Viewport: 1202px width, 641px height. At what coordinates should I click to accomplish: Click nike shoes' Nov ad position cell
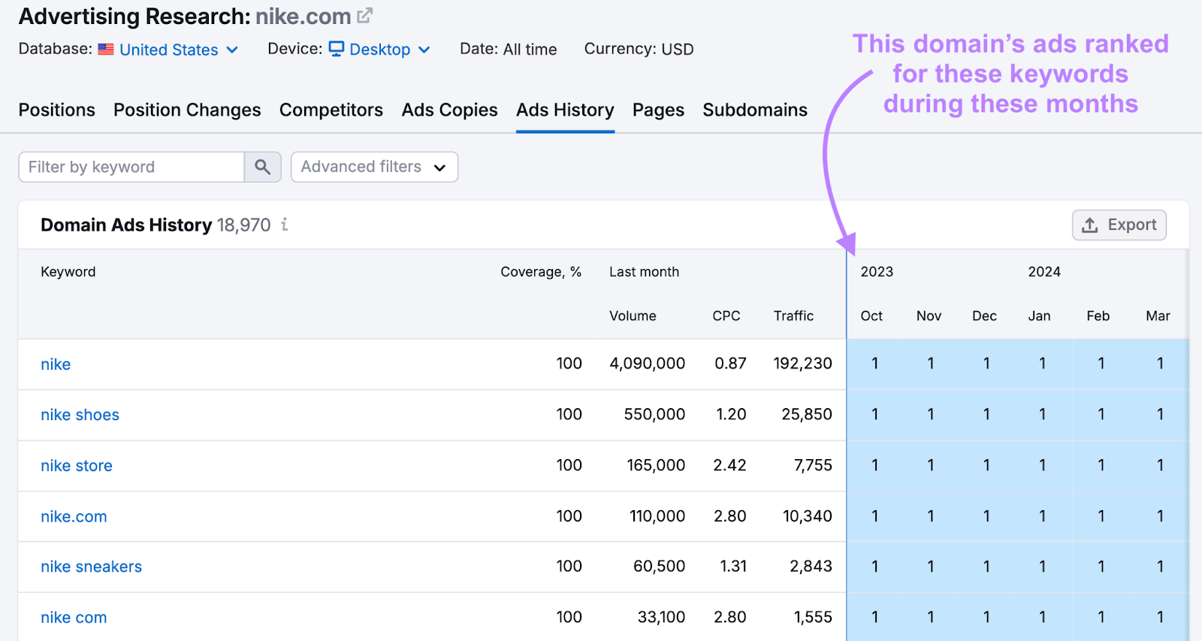tap(931, 414)
